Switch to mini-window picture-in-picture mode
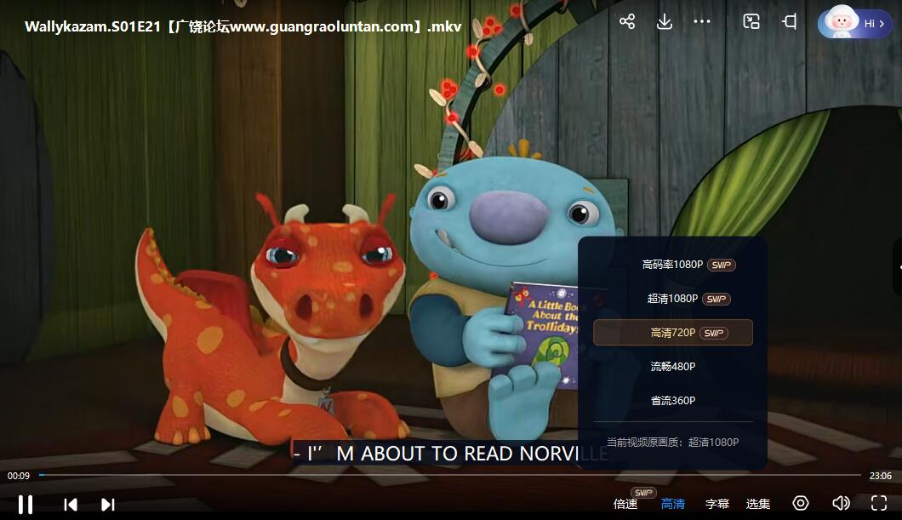902x520 pixels. click(751, 22)
